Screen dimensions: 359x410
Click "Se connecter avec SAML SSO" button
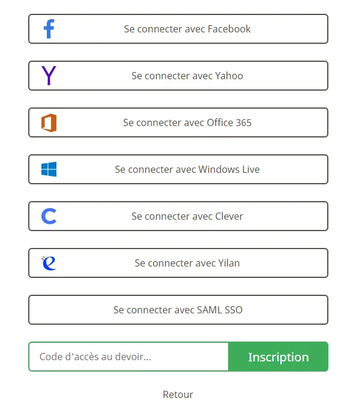(178, 310)
